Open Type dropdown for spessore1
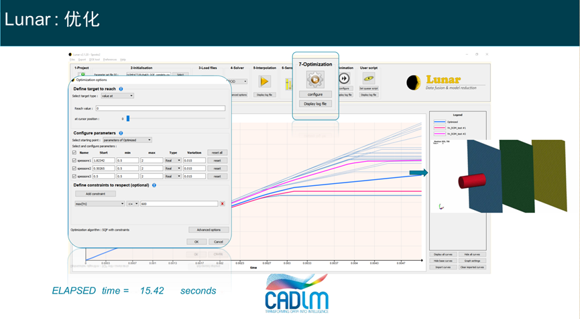The width and height of the screenshot is (580, 319). (173, 161)
